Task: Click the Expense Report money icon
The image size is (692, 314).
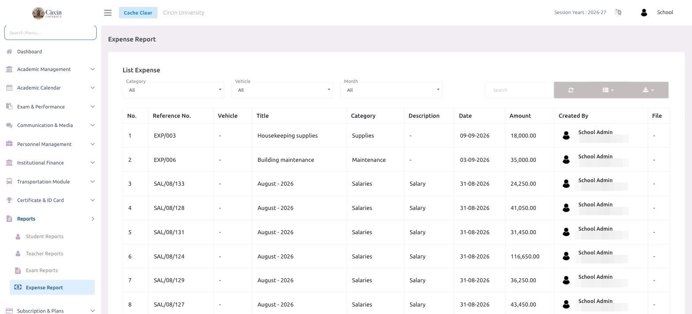Action: pos(18,287)
